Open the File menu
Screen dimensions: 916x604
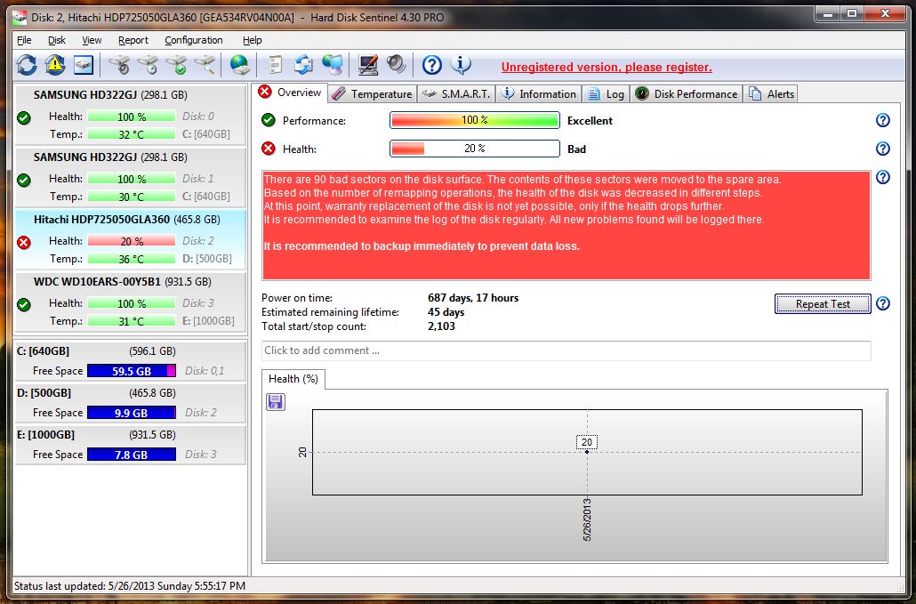point(24,40)
